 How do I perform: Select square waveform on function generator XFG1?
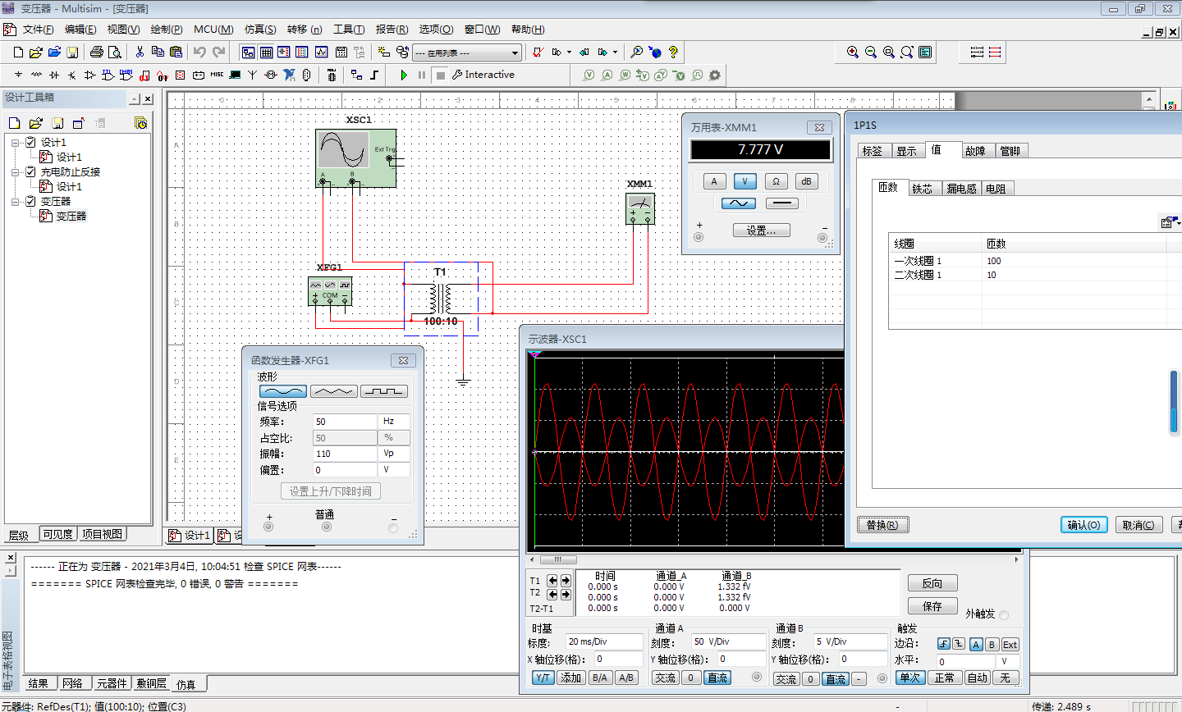coord(383,390)
